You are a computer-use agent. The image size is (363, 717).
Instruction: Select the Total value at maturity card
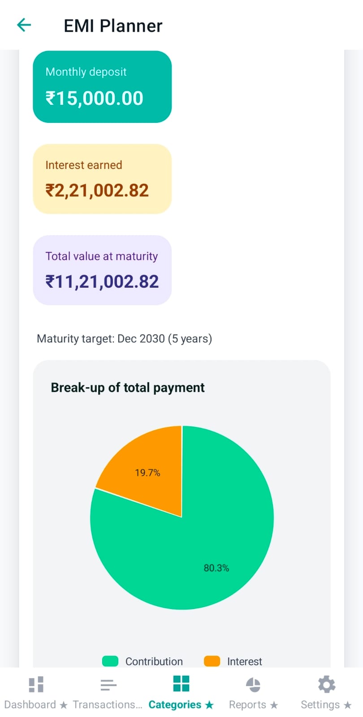point(102,270)
